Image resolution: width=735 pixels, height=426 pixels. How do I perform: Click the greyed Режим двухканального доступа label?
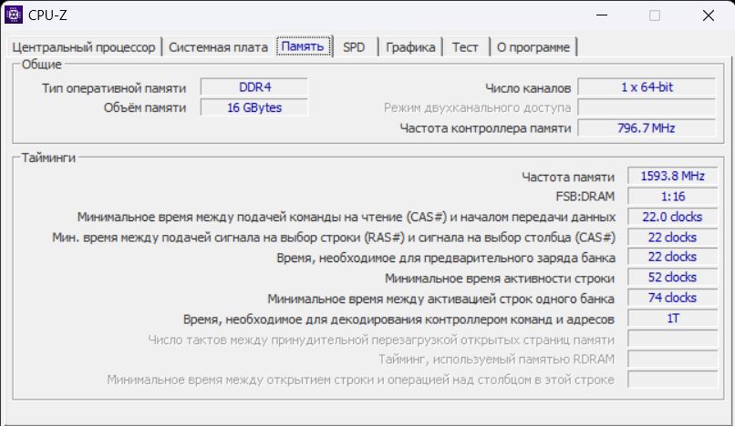[x=477, y=108]
